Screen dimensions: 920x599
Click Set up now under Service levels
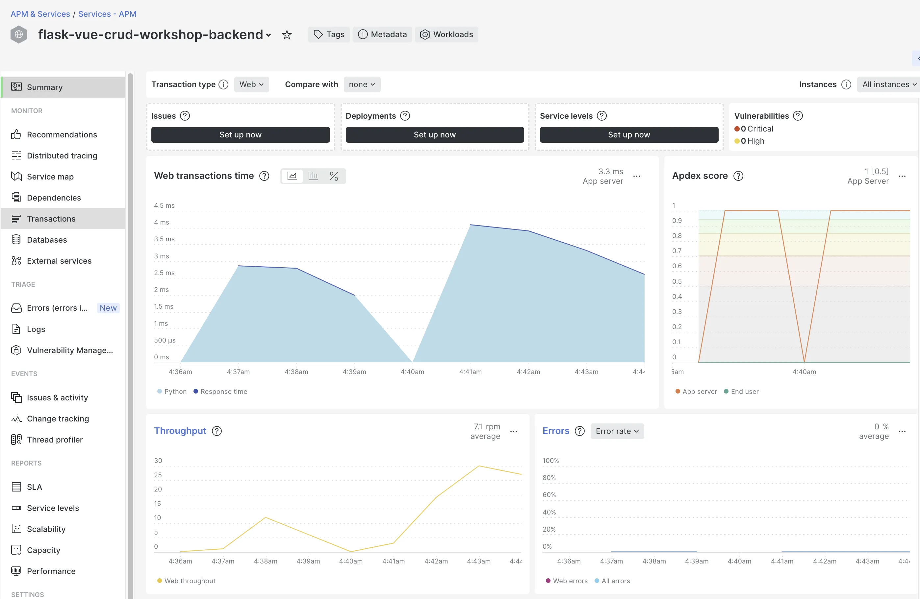click(x=629, y=134)
